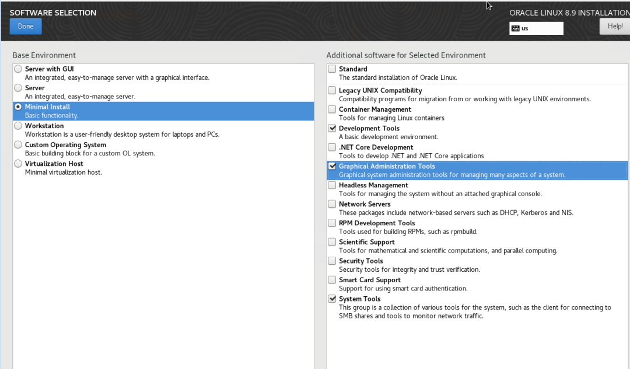Select Minimal Install radio button
The width and height of the screenshot is (630, 369).
[18, 107]
